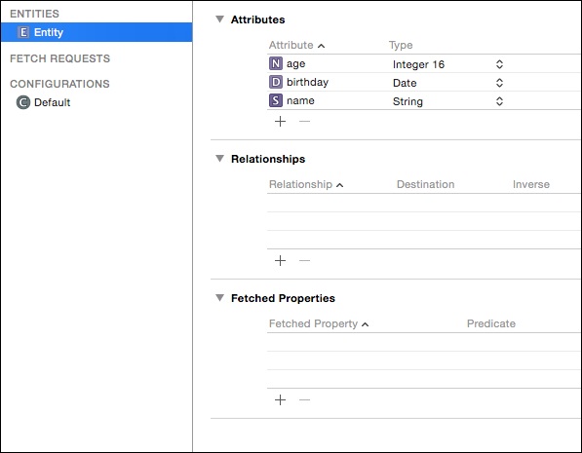Image resolution: width=582 pixels, height=453 pixels.
Task: Collapse the Fetched Properties section
Action: coord(219,298)
